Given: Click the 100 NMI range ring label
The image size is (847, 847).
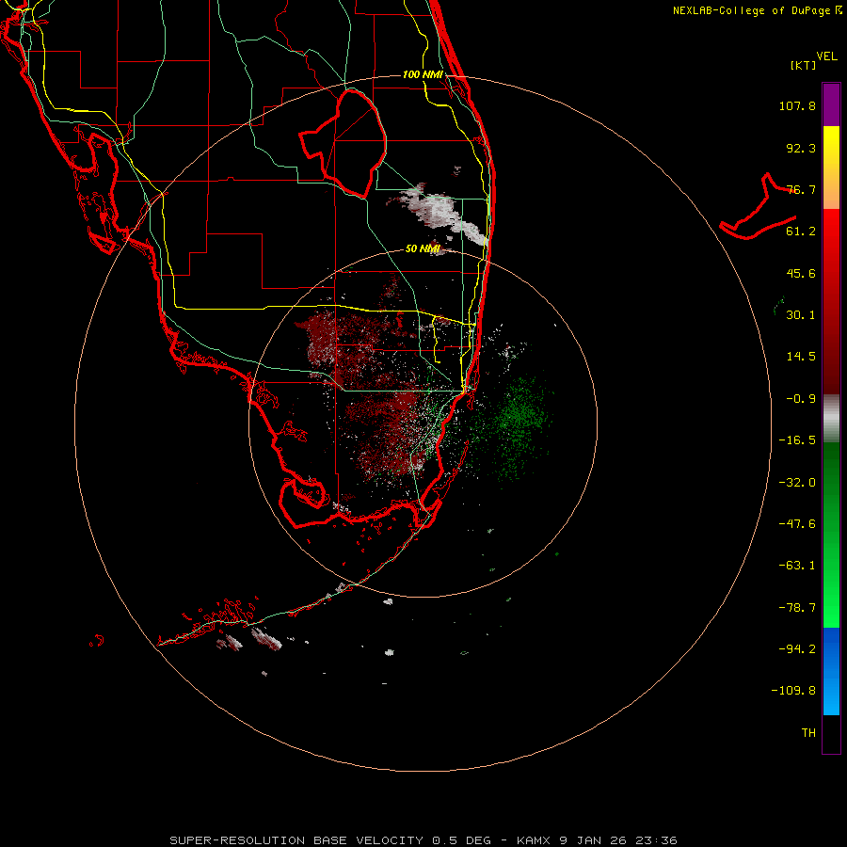Looking at the screenshot, I should [x=423, y=74].
